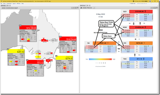The width and height of the screenshot is (160, 95).
Task: Click the clock icon beside the date
Action: 134,1
